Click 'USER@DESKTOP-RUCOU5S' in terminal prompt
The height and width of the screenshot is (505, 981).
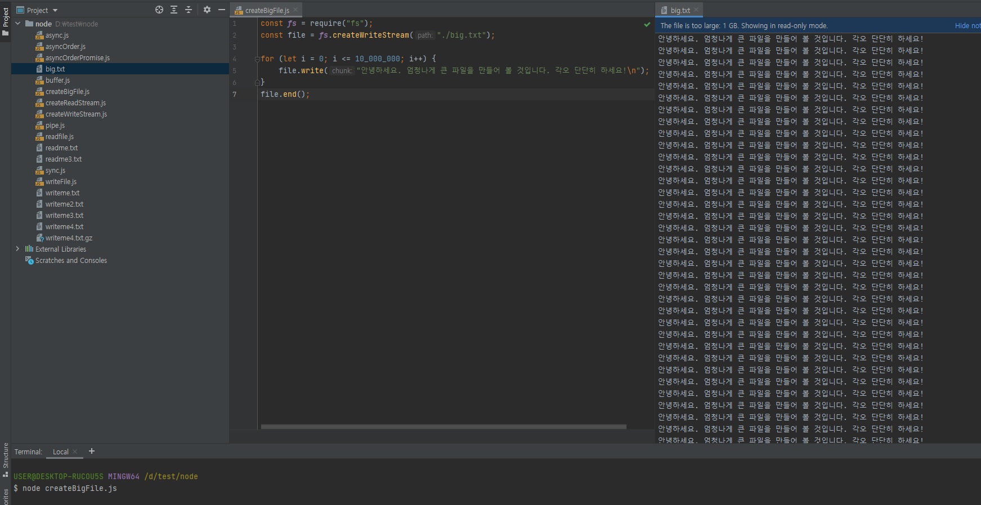(59, 477)
